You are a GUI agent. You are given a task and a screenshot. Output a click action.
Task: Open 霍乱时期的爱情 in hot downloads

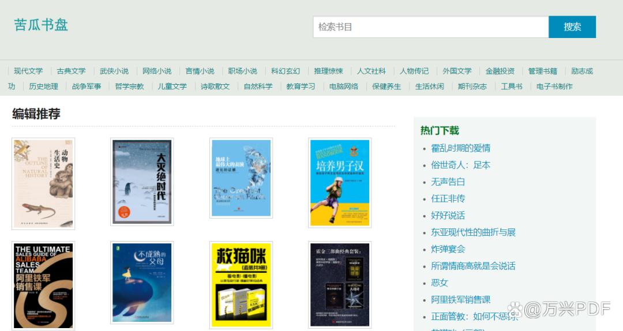click(460, 148)
